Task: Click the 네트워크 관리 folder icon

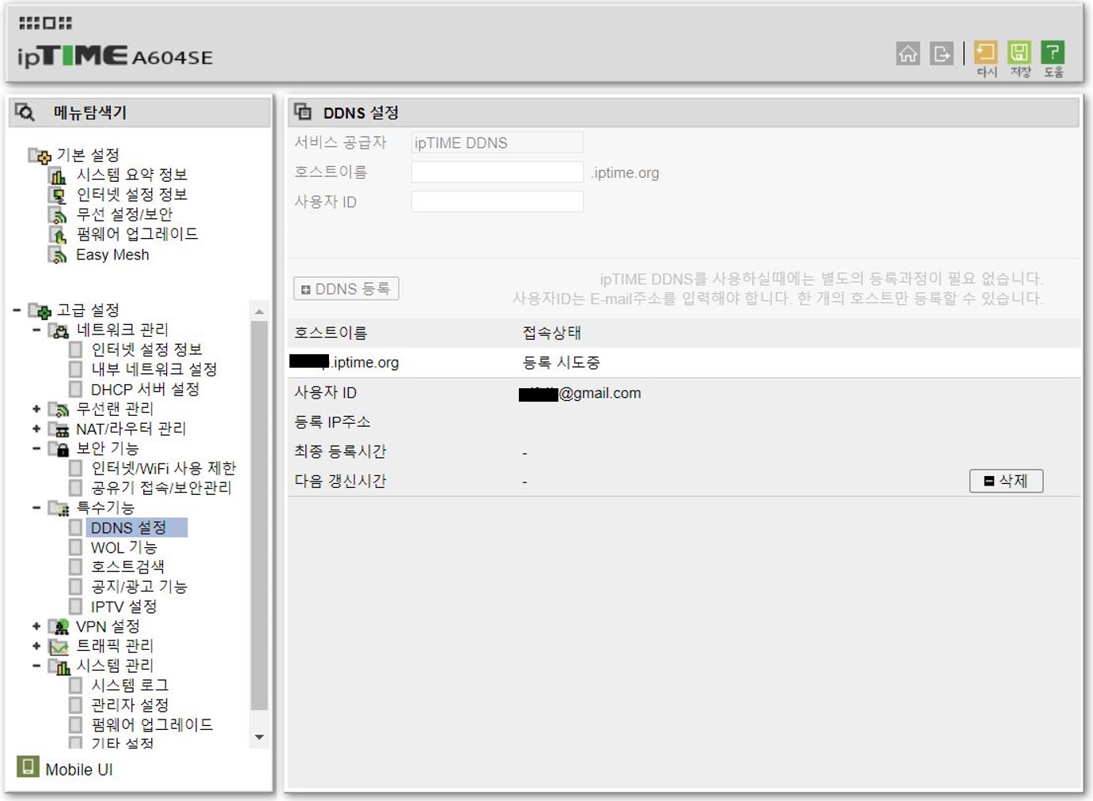Action: [x=59, y=331]
